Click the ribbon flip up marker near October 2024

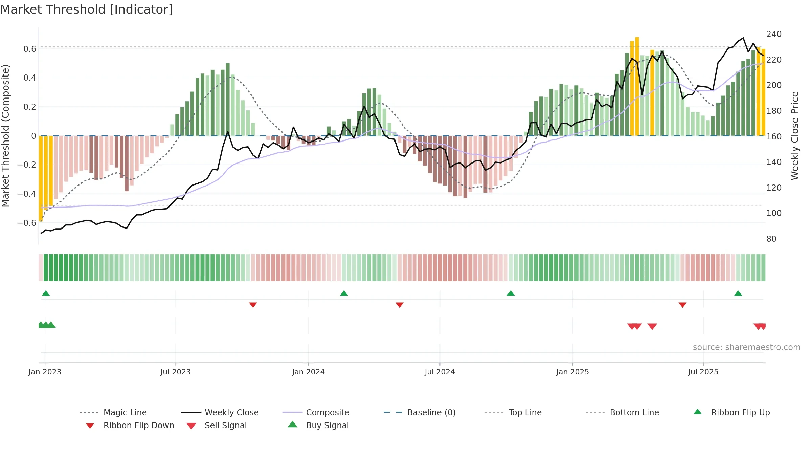tap(511, 293)
